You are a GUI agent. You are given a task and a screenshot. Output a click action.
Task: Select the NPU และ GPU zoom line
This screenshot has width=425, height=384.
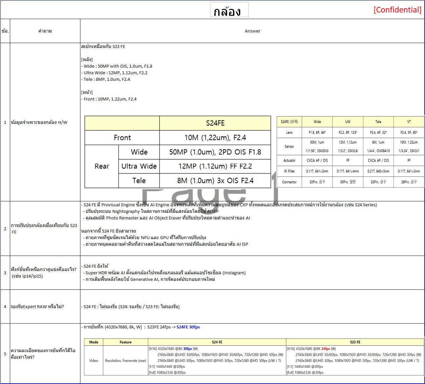(144, 237)
